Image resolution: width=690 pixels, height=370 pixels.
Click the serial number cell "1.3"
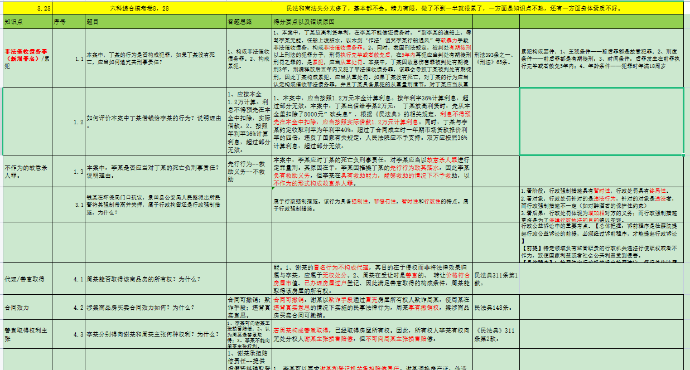(x=68, y=171)
